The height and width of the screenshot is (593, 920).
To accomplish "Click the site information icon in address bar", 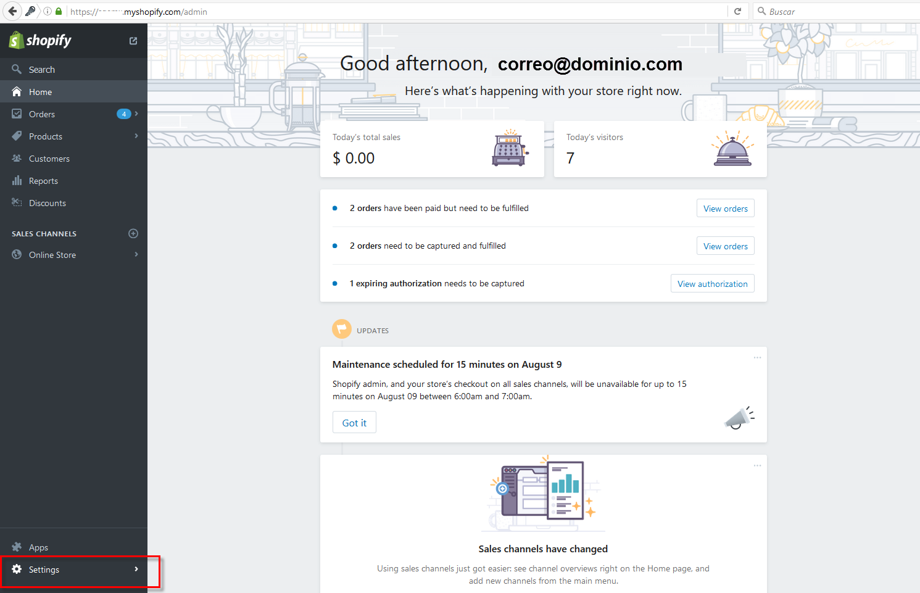I will [48, 11].
